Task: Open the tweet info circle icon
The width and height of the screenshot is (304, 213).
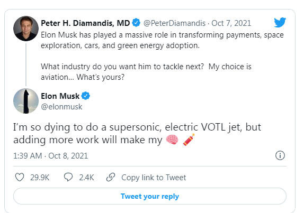Action: [280, 155]
